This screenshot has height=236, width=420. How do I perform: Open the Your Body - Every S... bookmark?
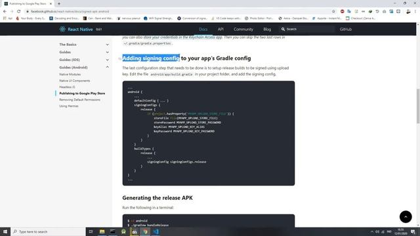click(x=30, y=18)
